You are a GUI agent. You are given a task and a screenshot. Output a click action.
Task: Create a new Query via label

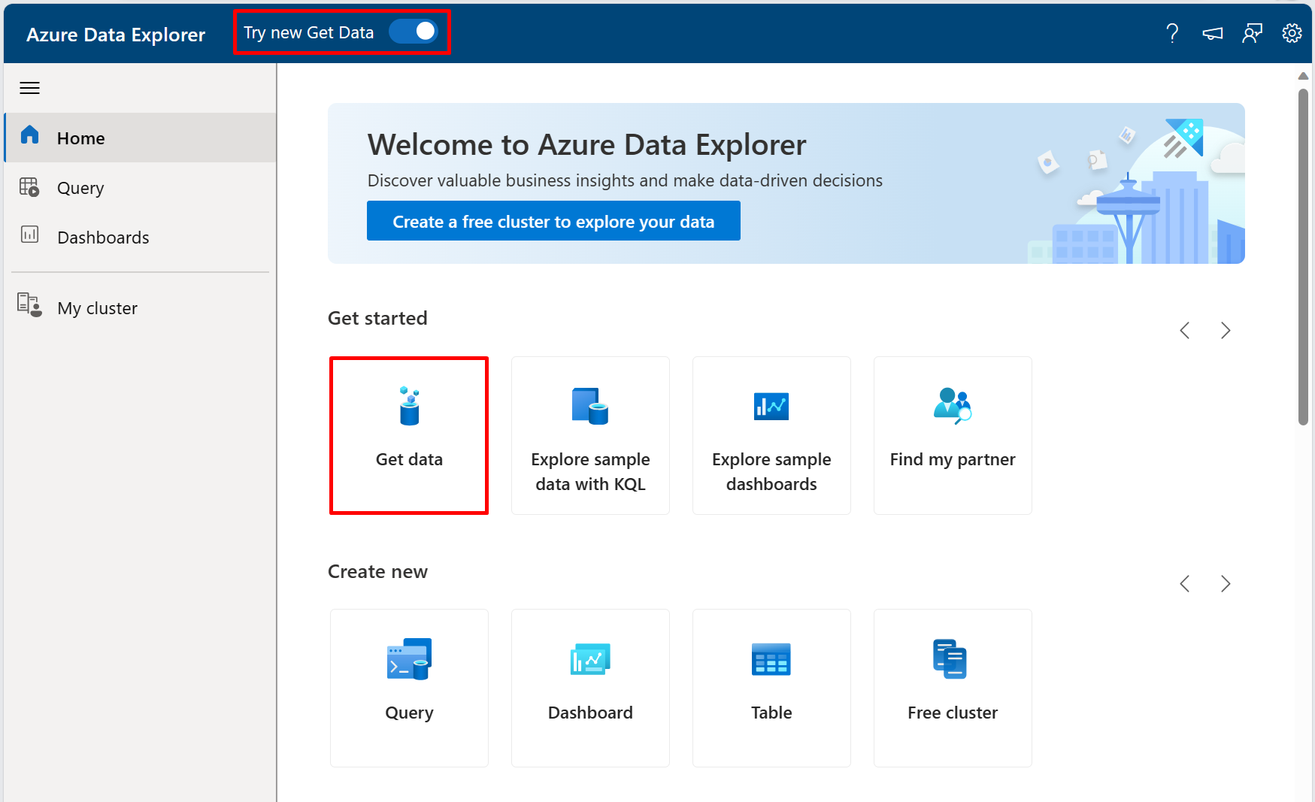409,713
